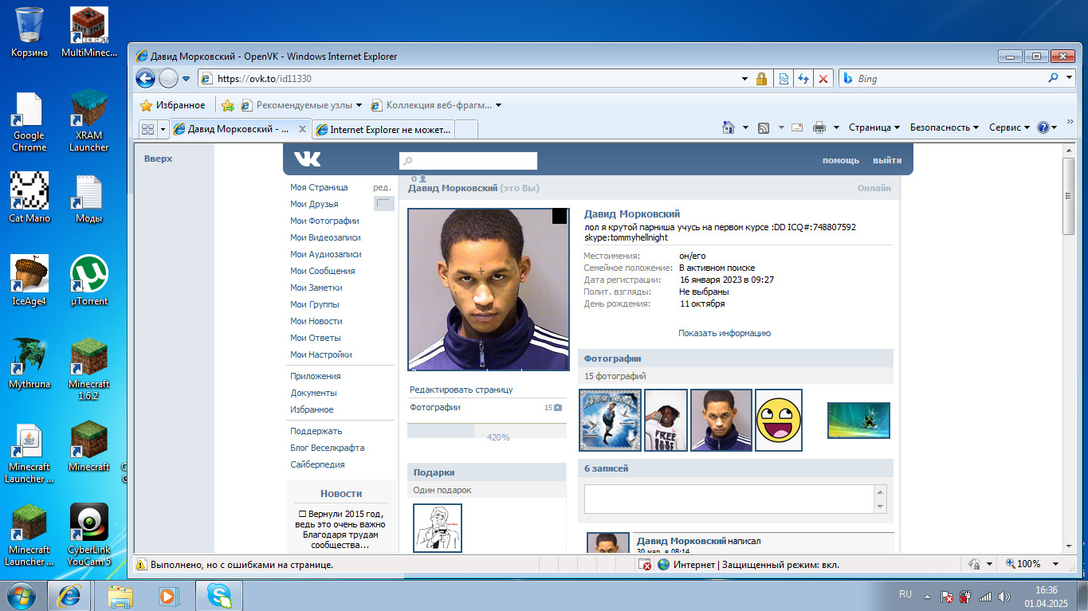Screen dimensions: 1088x611
Task: Click the compatibility view icon in address bar
Action: tap(784, 79)
